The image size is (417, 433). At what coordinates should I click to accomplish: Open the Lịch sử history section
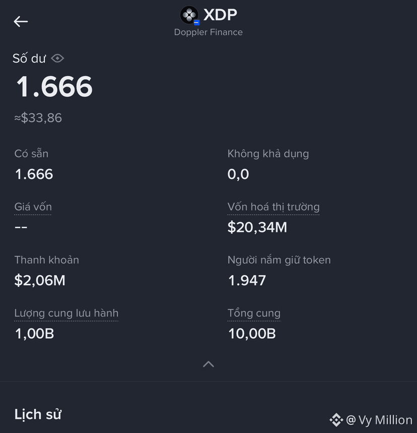38,414
